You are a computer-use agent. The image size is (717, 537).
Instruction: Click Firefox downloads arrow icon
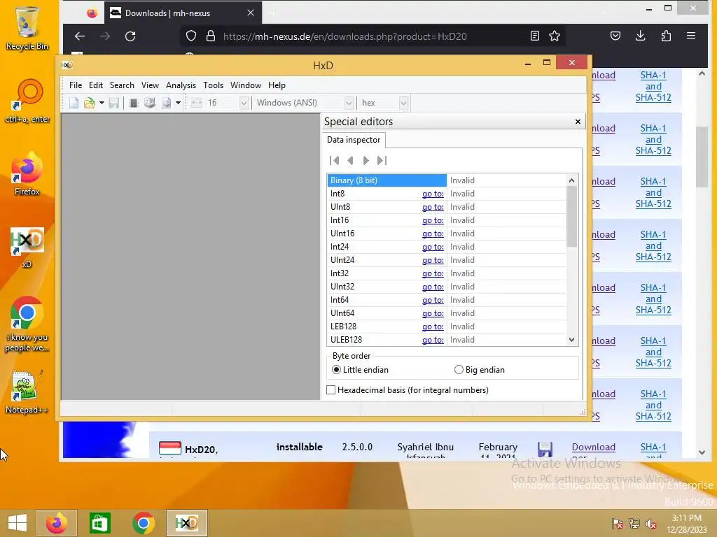pyautogui.click(x=641, y=36)
